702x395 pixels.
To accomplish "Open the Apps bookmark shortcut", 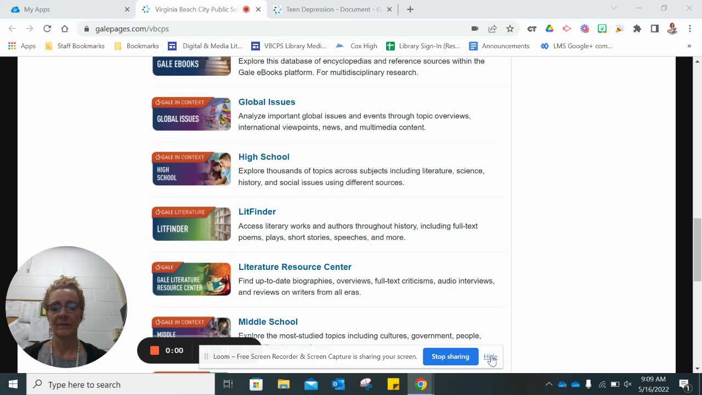I will click(22, 46).
